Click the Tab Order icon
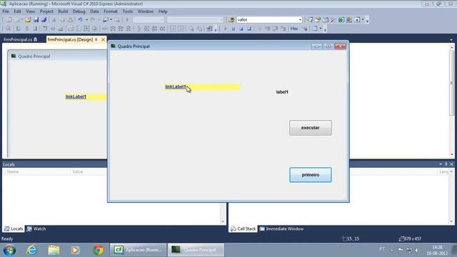 [209, 29]
